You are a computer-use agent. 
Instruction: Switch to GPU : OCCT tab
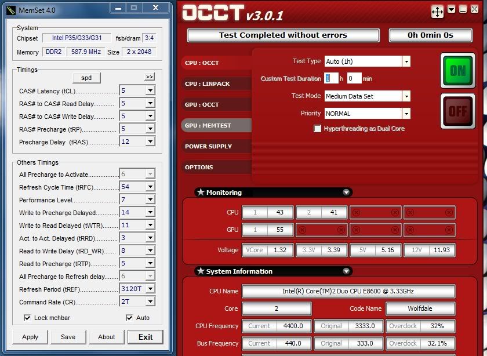click(x=216, y=104)
